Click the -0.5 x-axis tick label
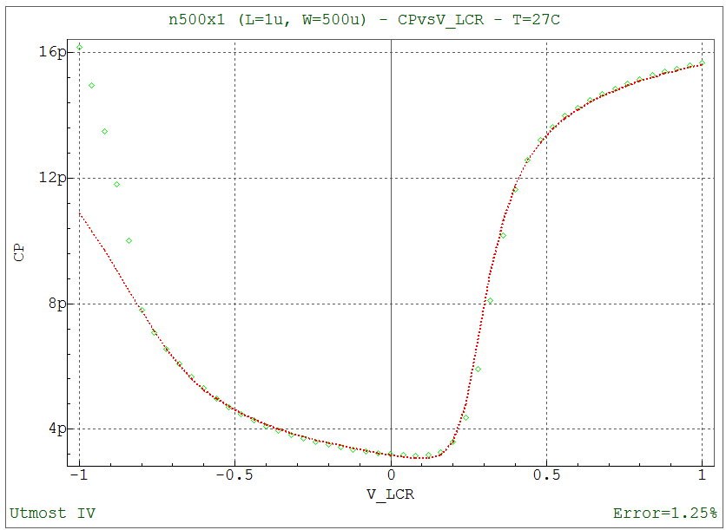This screenshot has height=530, width=726. 235,475
